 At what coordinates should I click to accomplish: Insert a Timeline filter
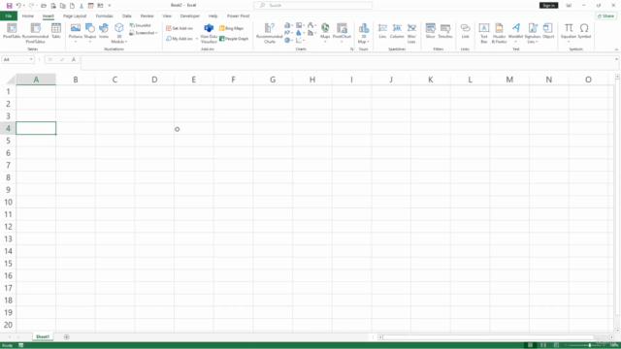click(x=445, y=31)
